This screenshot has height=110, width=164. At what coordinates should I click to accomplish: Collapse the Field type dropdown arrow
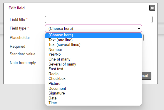pyautogui.click(x=139, y=28)
